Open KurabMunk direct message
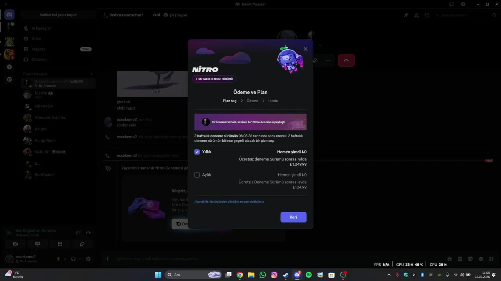 click(x=58, y=140)
